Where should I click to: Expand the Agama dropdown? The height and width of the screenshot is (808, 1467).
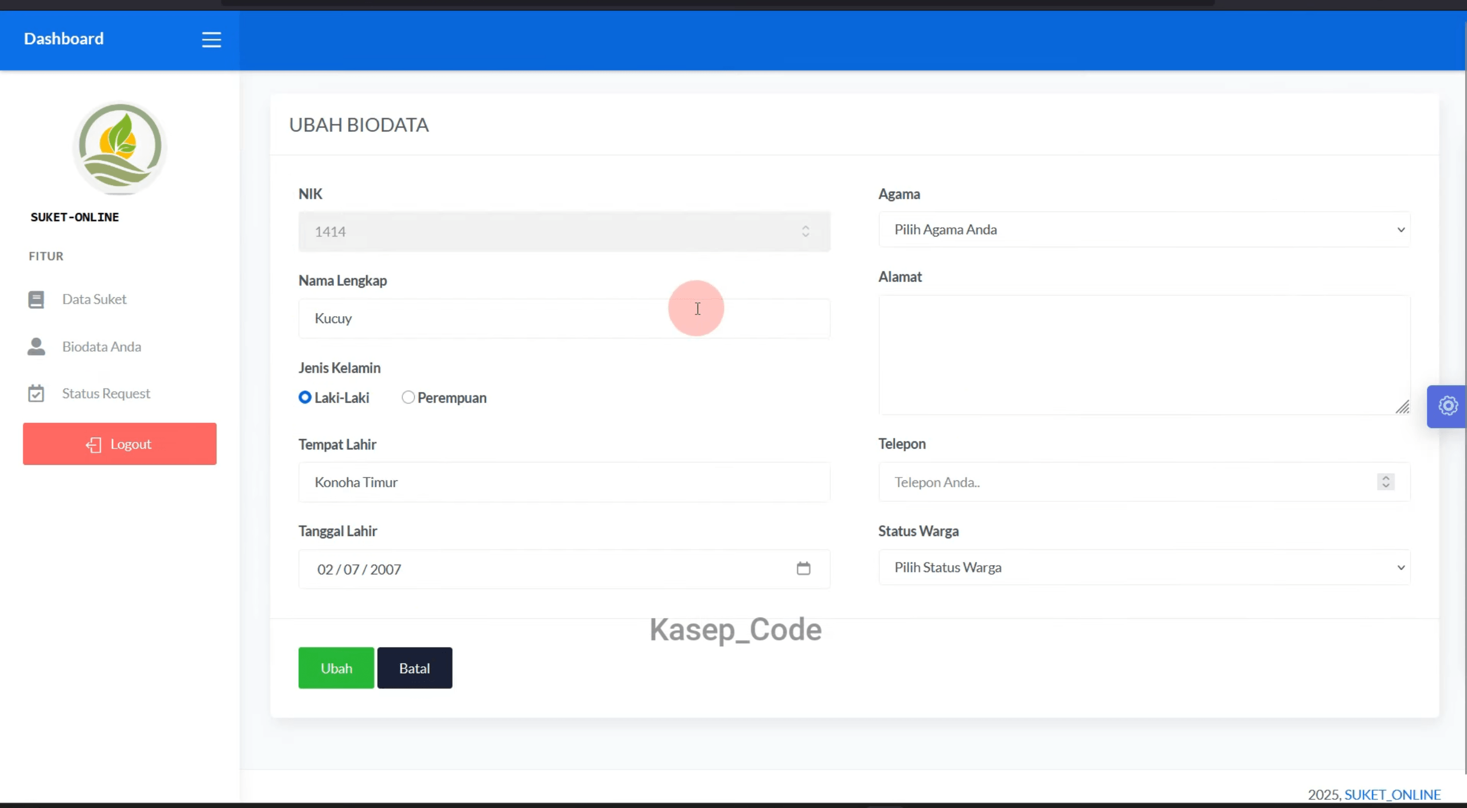1144,230
